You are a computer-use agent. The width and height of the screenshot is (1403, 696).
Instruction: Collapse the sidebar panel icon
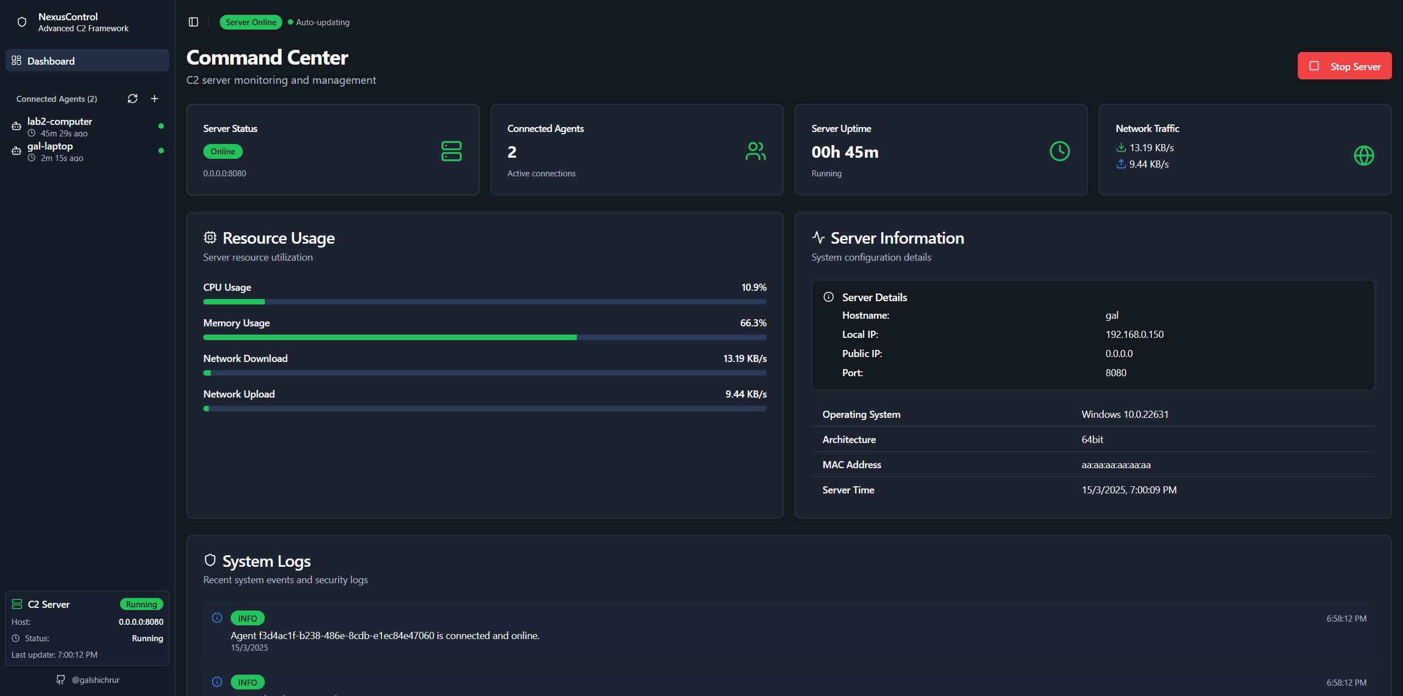193,22
